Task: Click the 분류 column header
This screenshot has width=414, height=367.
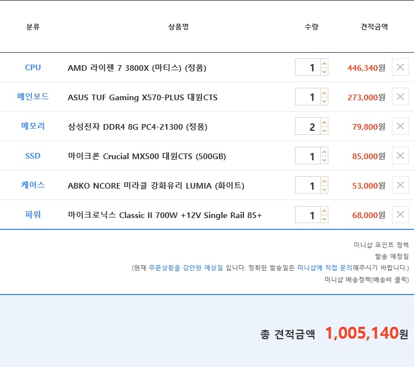Action: (x=33, y=27)
